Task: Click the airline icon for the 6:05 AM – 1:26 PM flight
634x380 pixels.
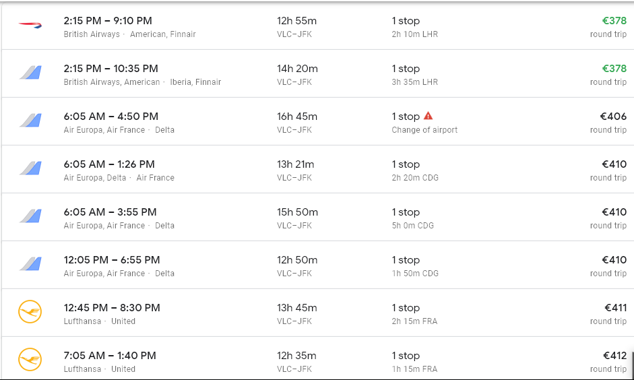Action: coord(30,168)
